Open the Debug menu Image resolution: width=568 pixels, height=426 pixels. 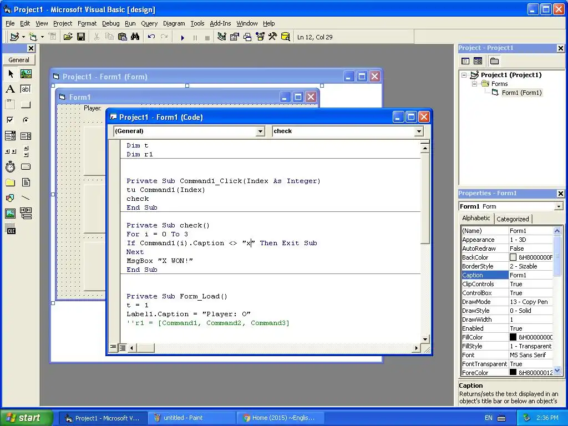(110, 23)
